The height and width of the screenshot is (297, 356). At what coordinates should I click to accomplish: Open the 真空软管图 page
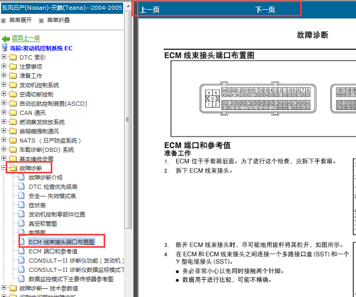point(43,224)
